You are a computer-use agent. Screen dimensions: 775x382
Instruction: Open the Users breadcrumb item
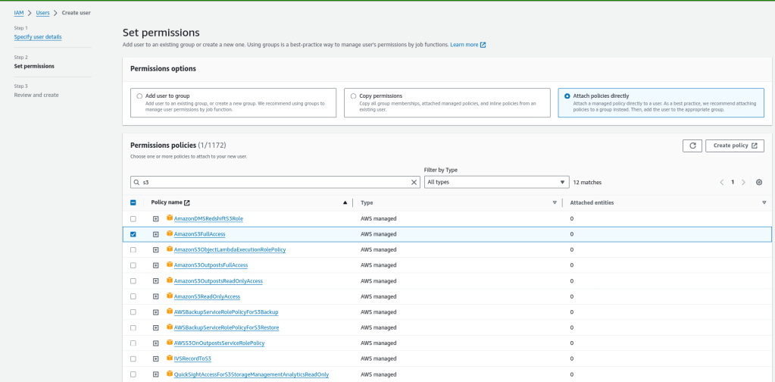43,13
